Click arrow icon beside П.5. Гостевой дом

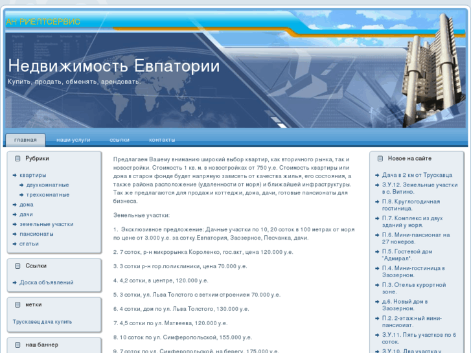coord(377,252)
